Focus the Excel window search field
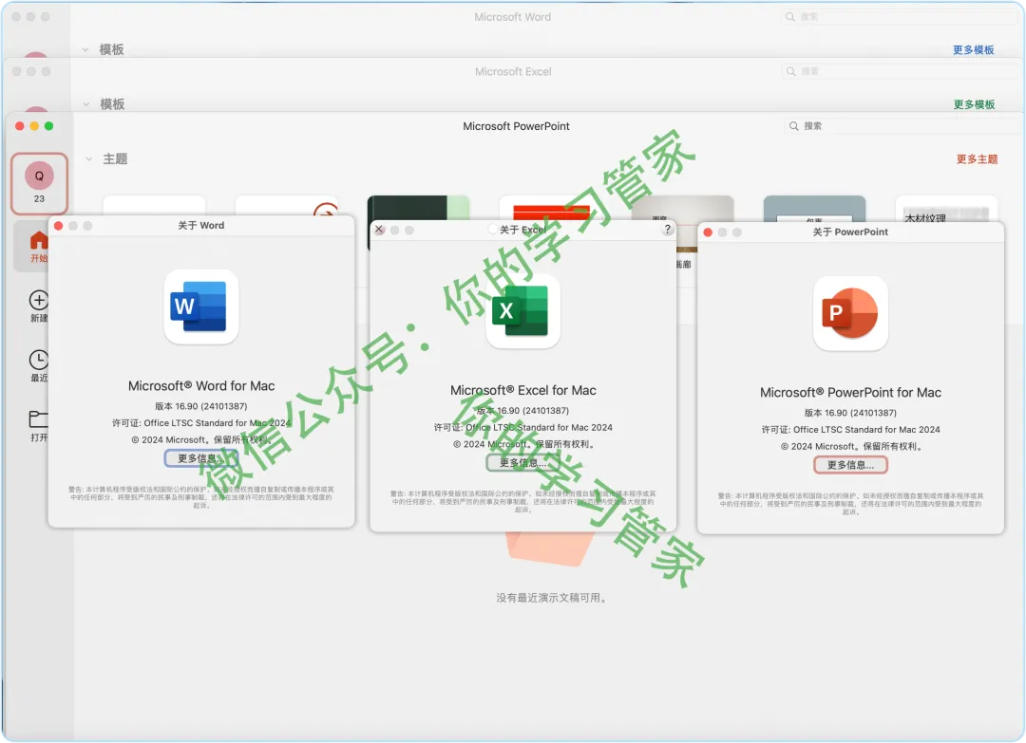The width and height of the screenshot is (1026, 743). [x=901, y=71]
